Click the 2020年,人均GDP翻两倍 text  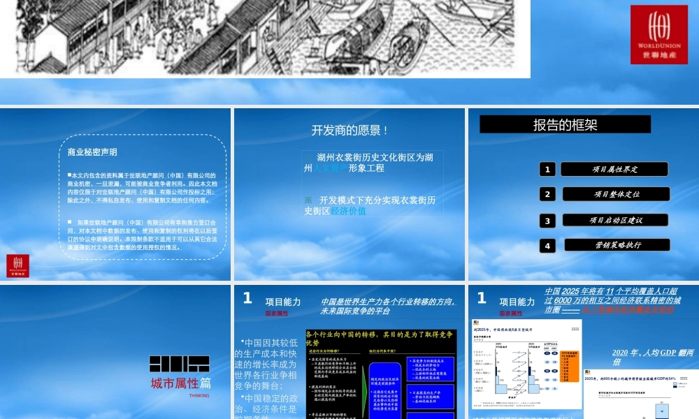point(653,357)
